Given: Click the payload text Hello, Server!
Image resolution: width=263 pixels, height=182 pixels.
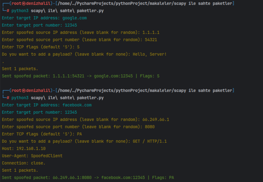Looking at the screenshot, I should (156, 54).
